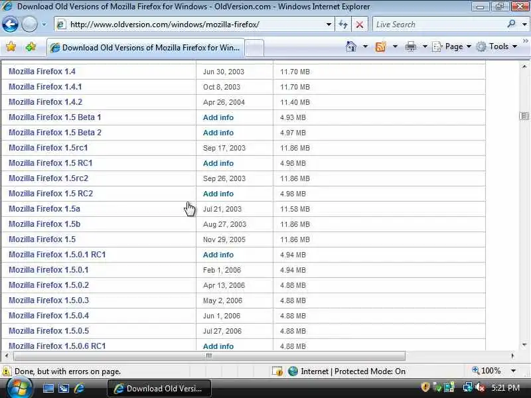This screenshot has height=398, width=531.
Task: Open Mozilla Firefox 1.5 Beta 1 link
Action: [x=55, y=117]
